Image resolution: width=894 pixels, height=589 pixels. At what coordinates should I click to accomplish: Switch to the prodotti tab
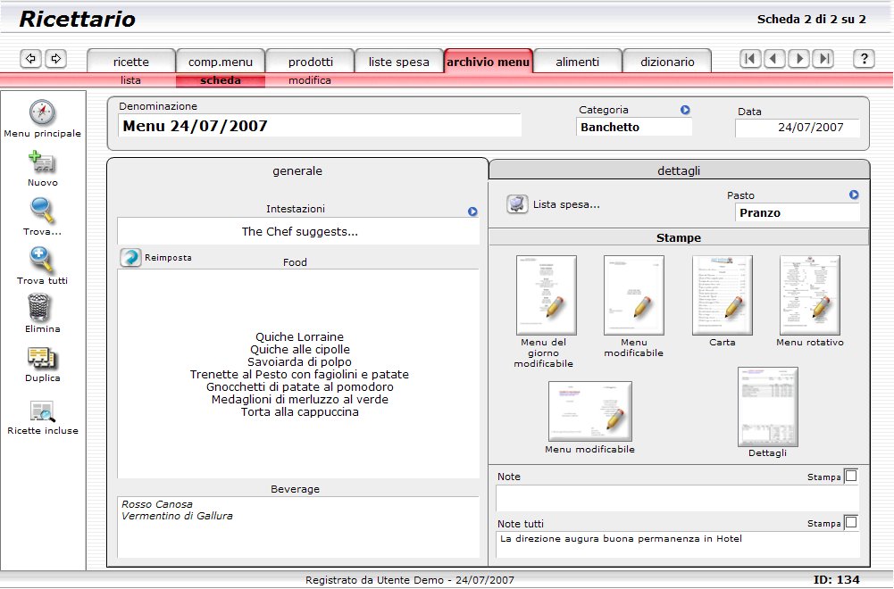[x=310, y=62]
